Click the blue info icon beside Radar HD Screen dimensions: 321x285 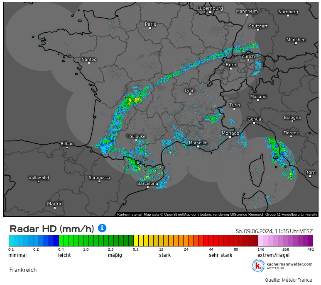102,228
